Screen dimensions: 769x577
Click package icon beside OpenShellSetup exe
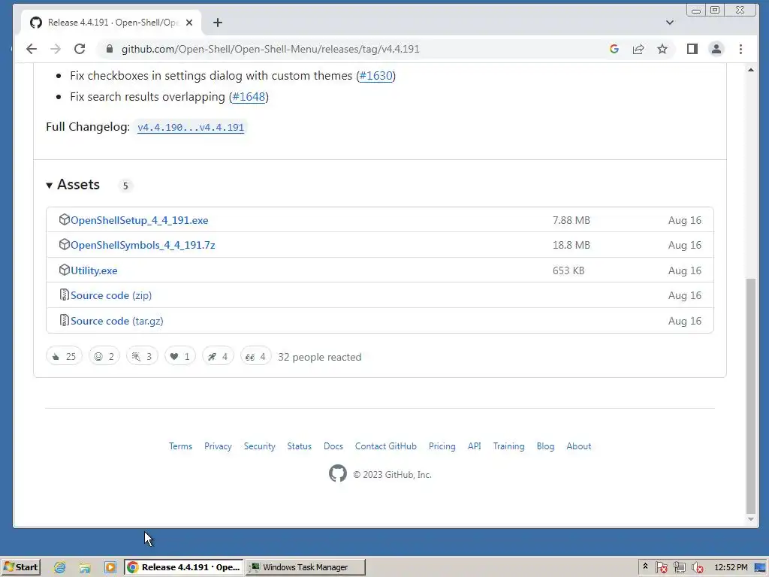pos(65,219)
